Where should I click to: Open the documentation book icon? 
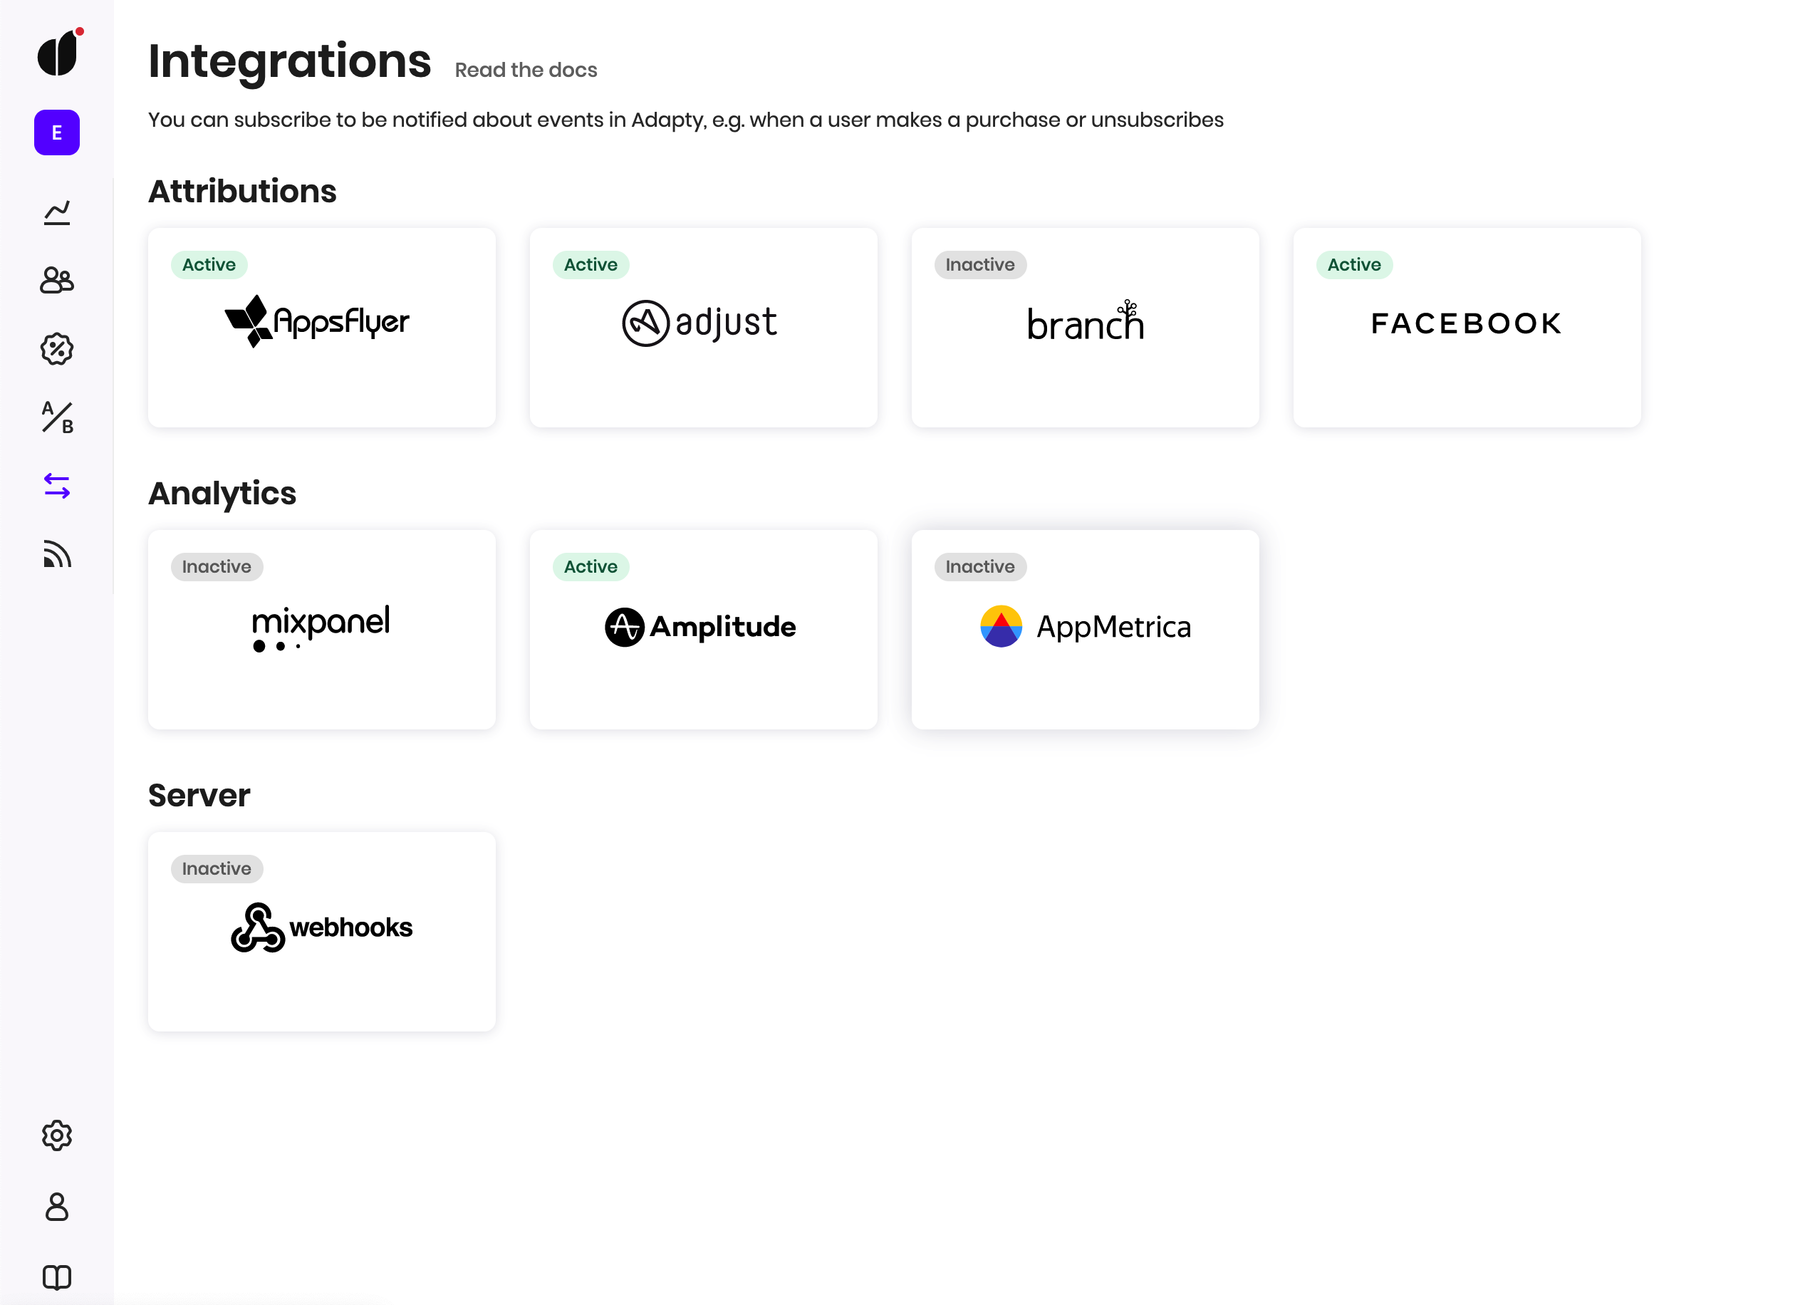tap(56, 1277)
